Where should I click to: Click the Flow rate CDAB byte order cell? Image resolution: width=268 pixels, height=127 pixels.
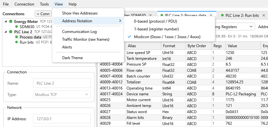[199, 70]
